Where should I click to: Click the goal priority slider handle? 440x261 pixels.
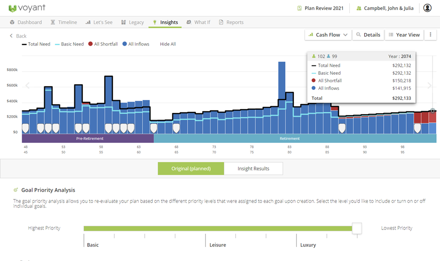point(357,228)
